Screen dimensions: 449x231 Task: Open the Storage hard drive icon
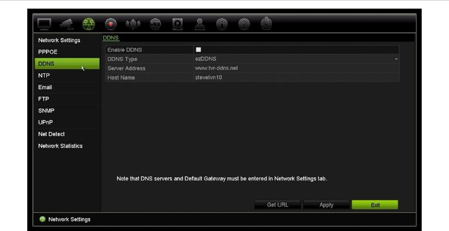[x=177, y=24]
